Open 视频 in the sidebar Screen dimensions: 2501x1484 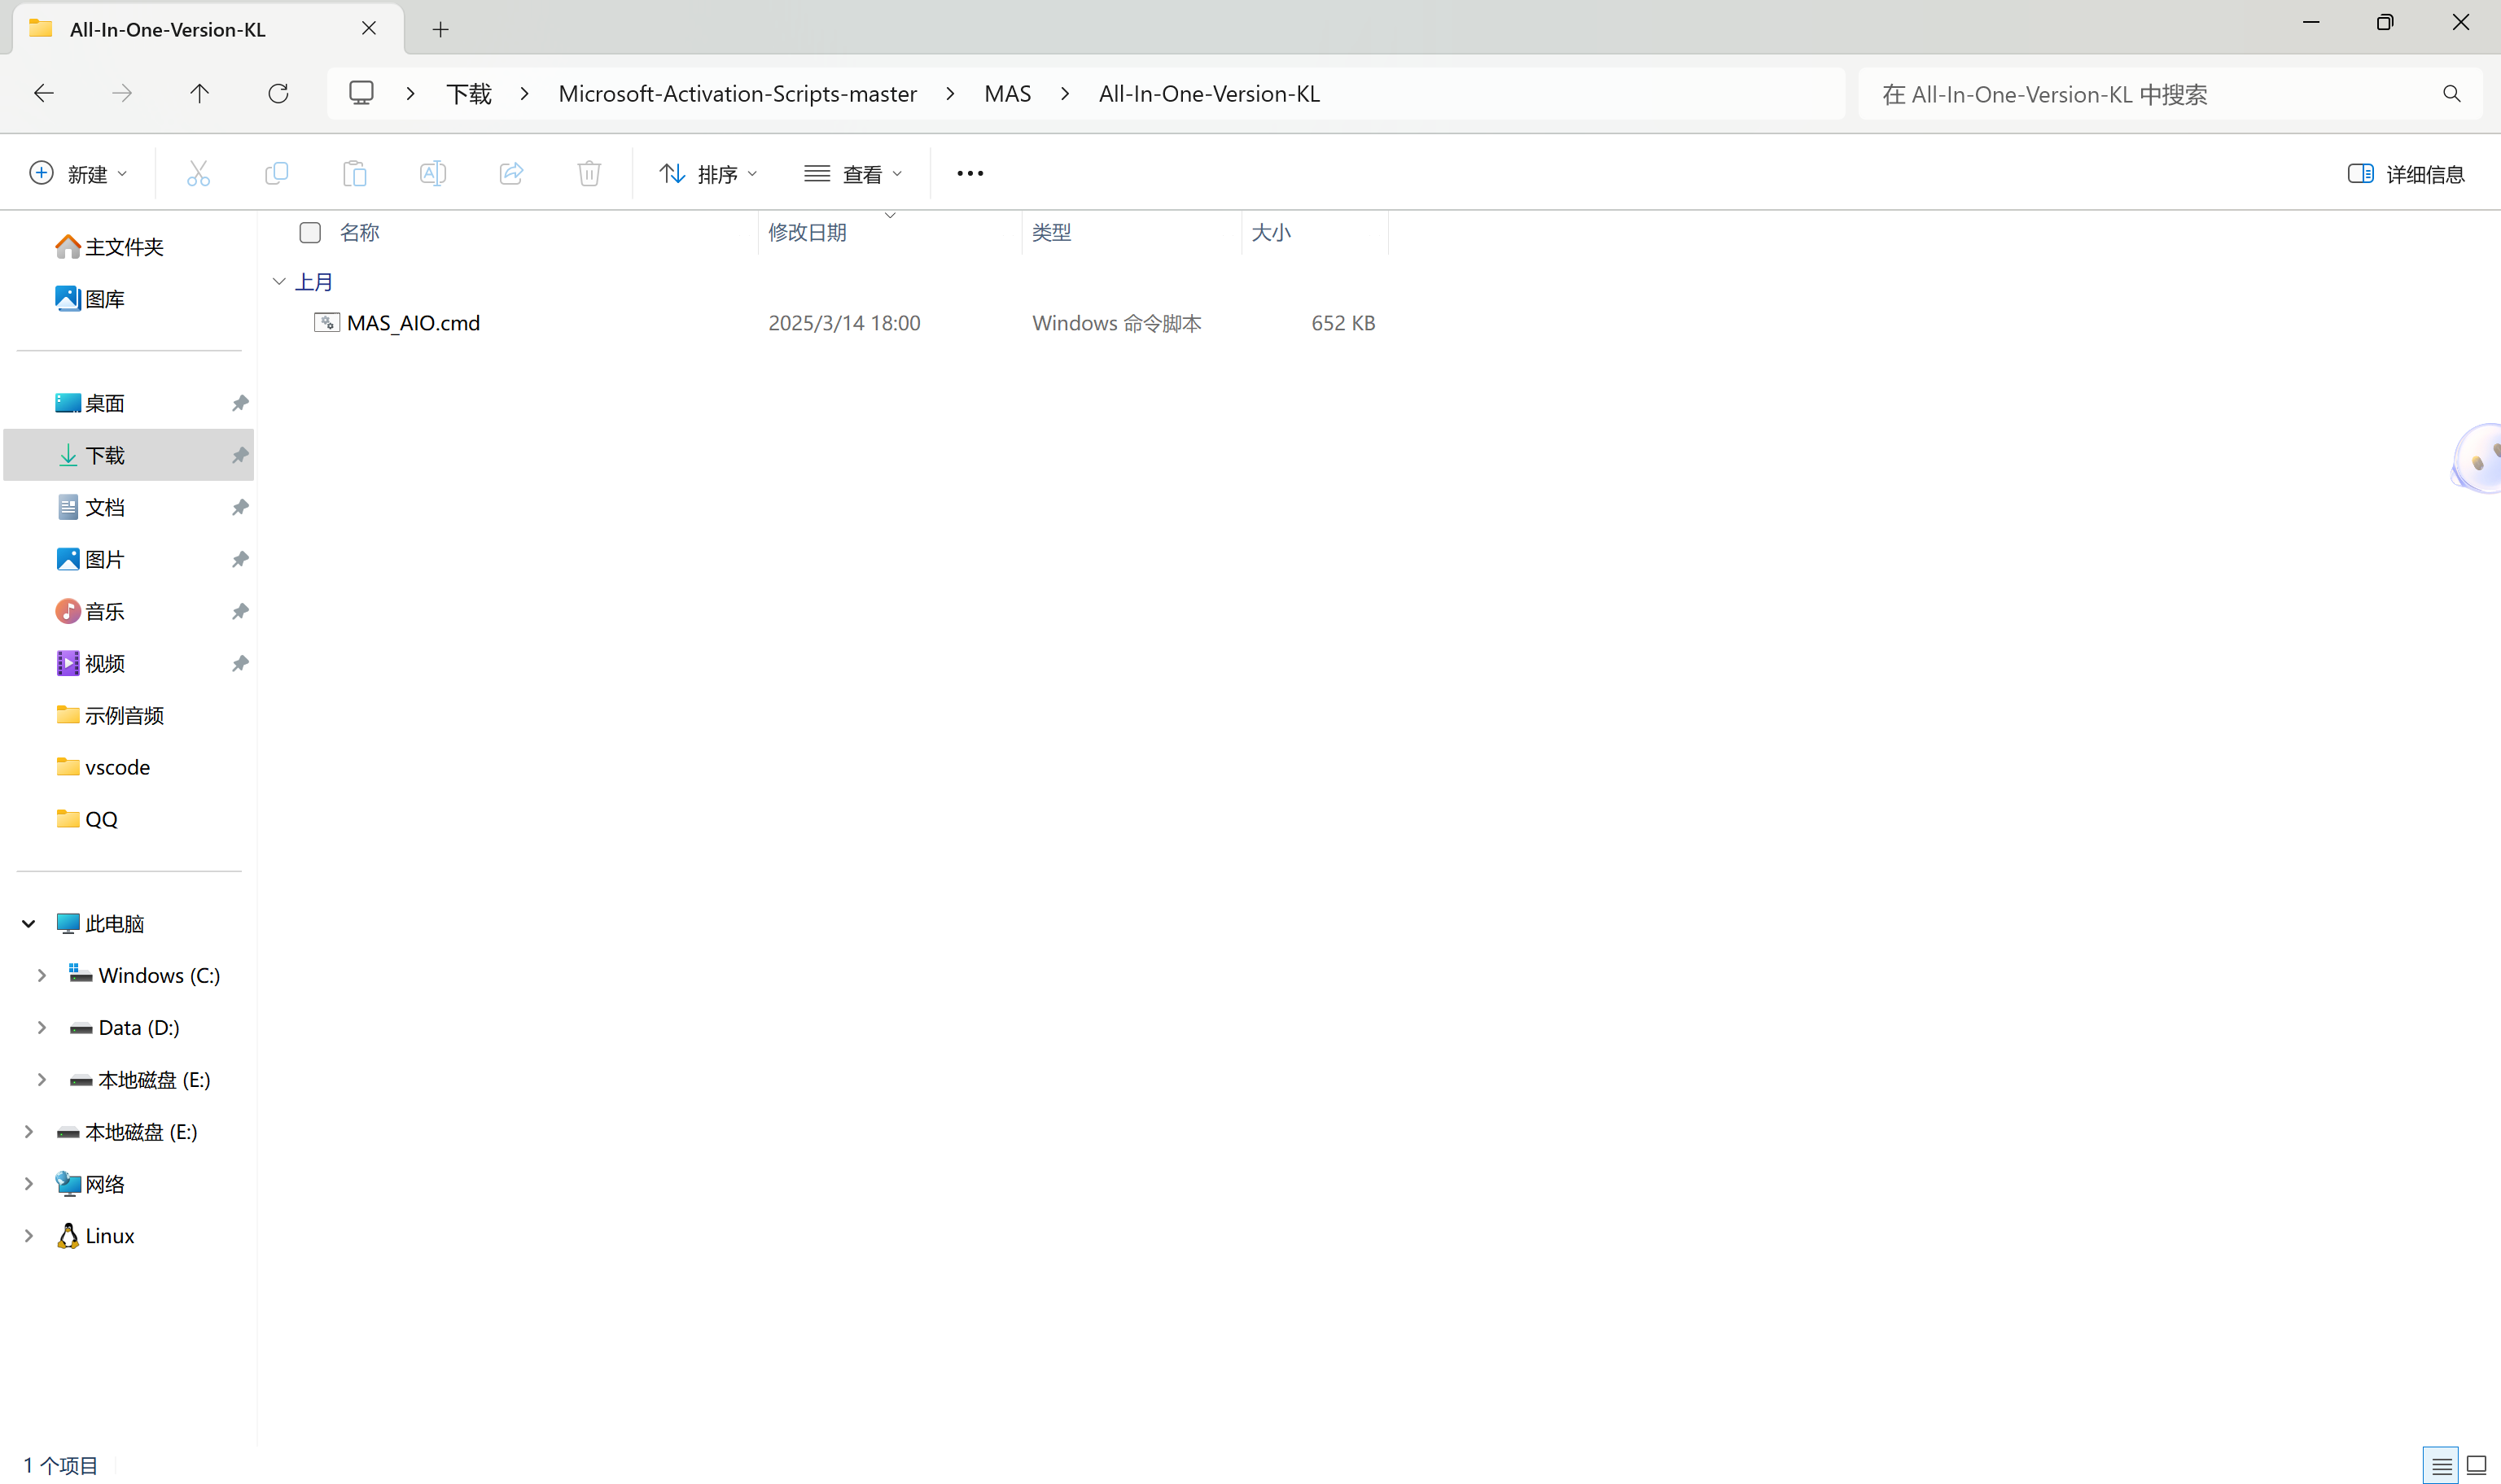[90, 663]
